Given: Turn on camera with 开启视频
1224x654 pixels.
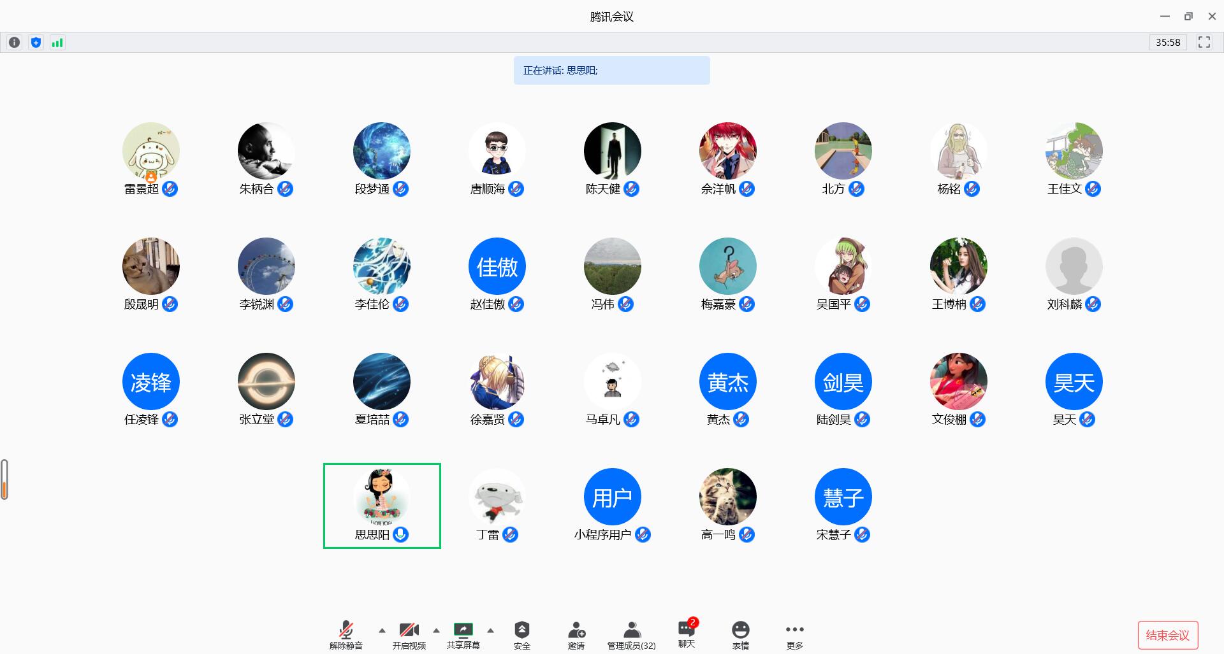Looking at the screenshot, I should point(409,635).
